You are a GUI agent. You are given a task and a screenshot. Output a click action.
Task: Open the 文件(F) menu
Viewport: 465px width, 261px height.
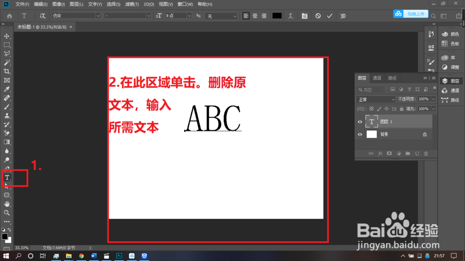coord(22,4)
